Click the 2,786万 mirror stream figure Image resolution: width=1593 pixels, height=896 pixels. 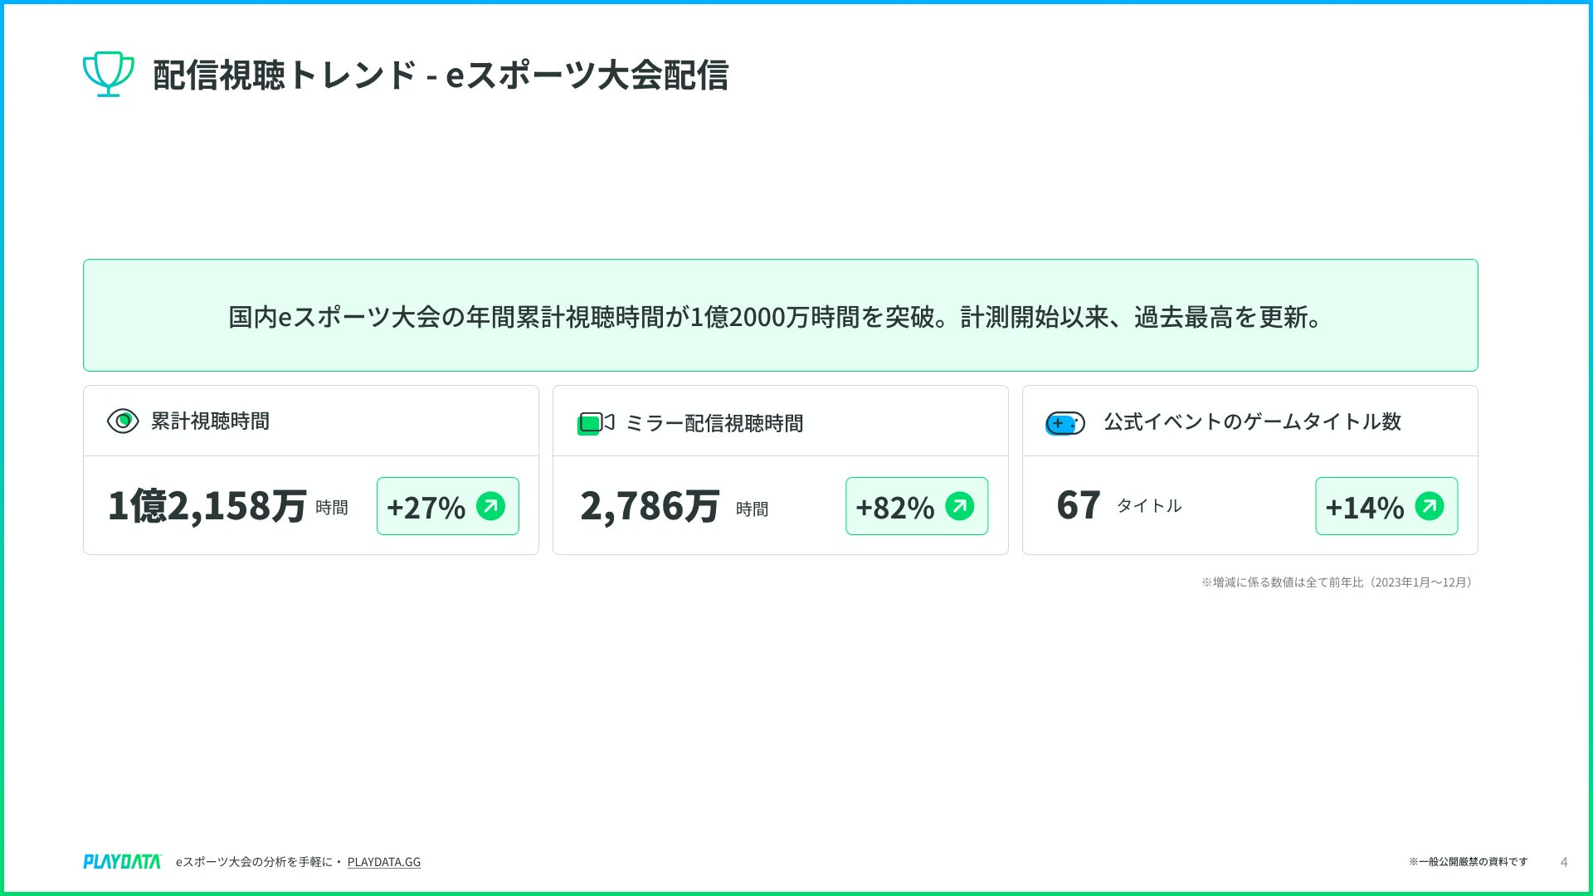pyautogui.click(x=650, y=506)
